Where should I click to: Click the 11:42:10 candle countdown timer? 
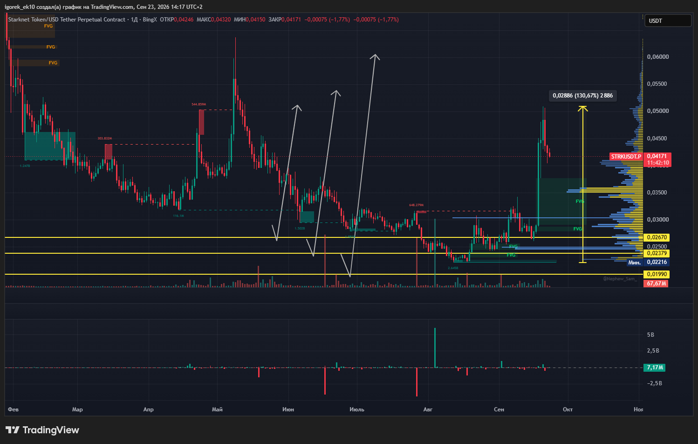(658, 163)
